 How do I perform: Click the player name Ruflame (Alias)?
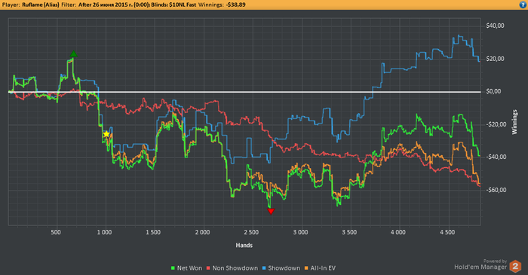pyautogui.click(x=41, y=5)
